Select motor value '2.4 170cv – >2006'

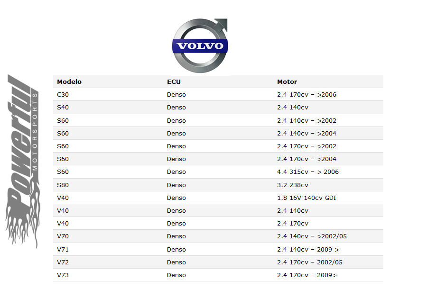pos(306,95)
